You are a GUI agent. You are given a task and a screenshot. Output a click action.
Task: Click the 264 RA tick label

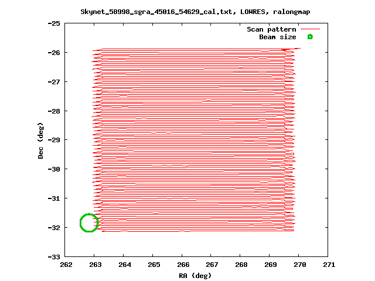(125, 265)
